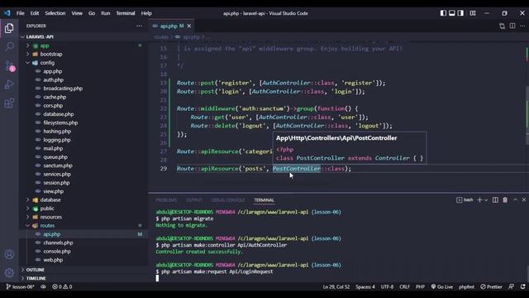The image size is (529, 298).
Task: Expand the app folder
Action: tap(83, 46)
